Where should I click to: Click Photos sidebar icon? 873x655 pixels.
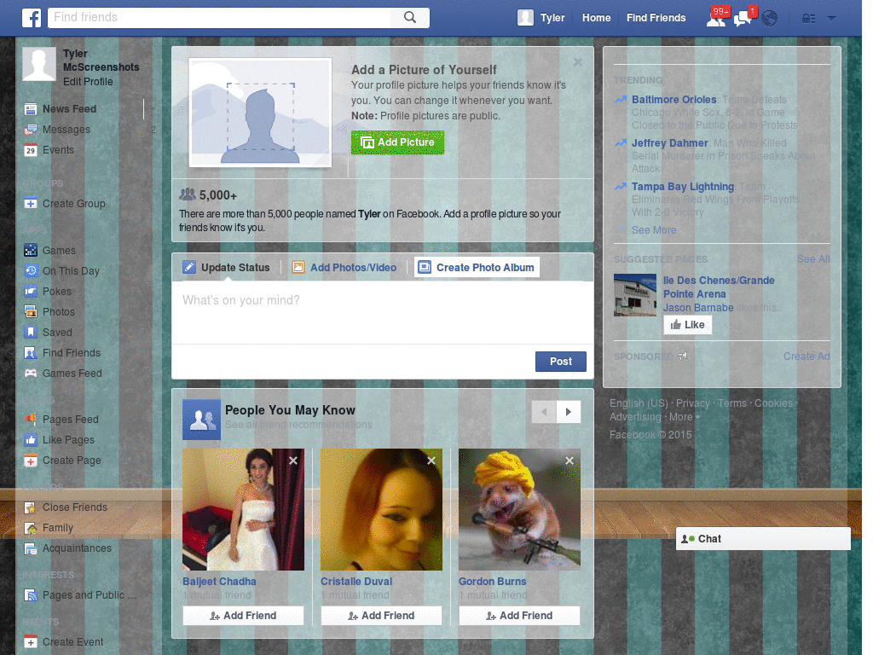click(x=31, y=312)
